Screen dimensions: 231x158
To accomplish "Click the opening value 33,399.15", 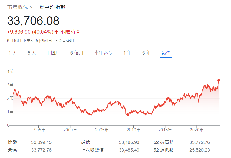I will [41, 142].
